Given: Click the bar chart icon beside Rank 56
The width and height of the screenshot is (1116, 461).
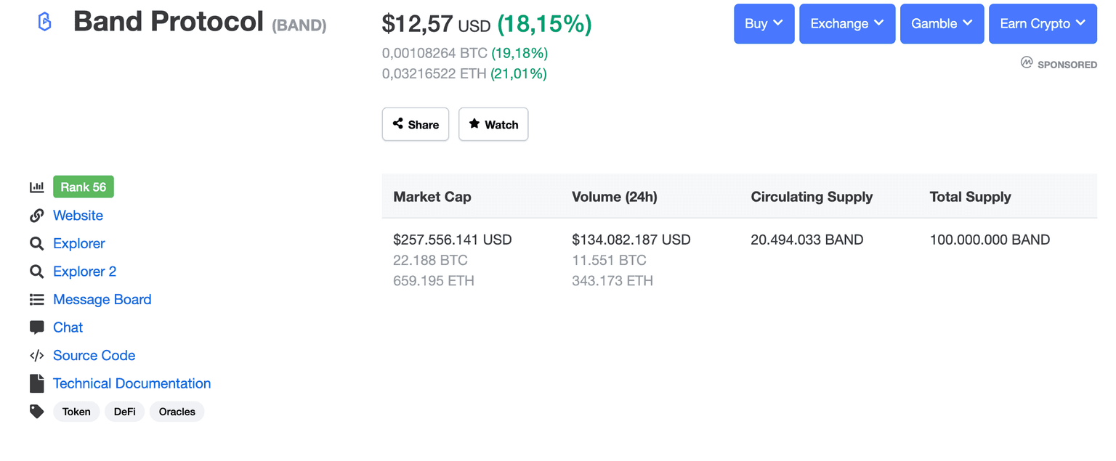Looking at the screenshot, I should click(36, 187).
